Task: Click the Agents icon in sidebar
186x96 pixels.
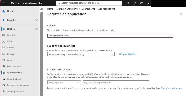Action: click(x=4, y=60)
